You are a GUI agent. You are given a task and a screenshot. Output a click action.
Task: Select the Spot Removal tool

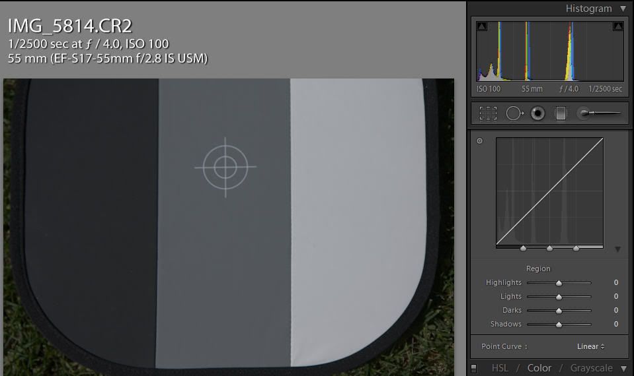(x=514, y=113)
